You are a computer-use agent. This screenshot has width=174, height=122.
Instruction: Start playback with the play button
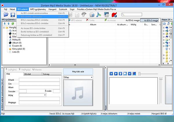tap(116, 74)
